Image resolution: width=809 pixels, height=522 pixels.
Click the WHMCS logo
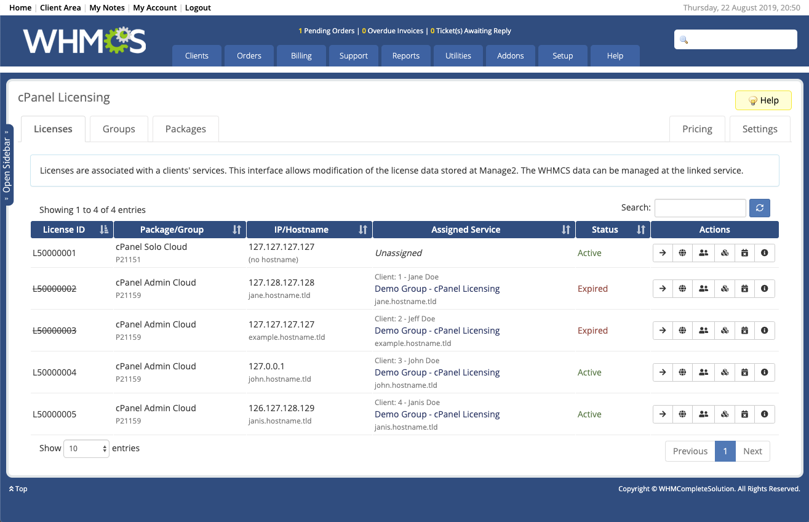(85, 41)
